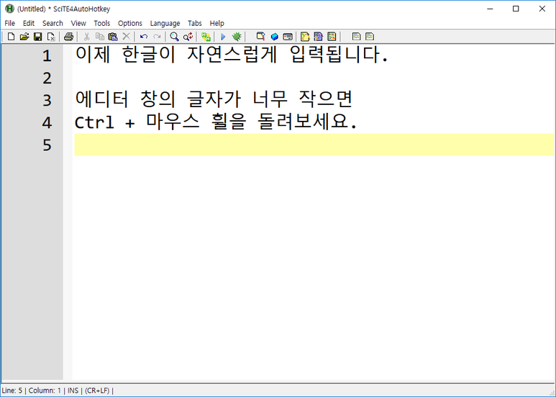Open the Edit menu
This screenshot has width=556, height=397.
(28, 24)
